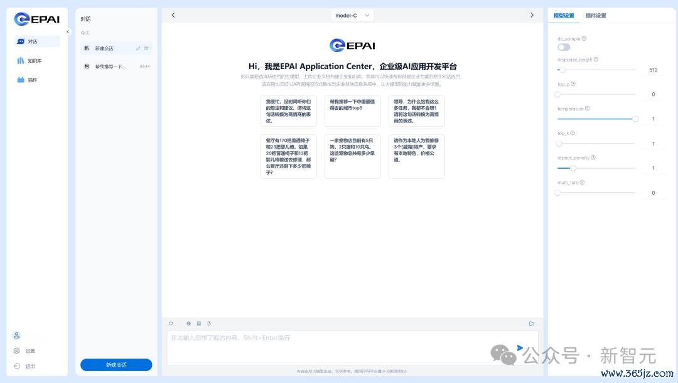This screenshot has width=678, height=383.
Task: Open the 使用须知 link in the footer
Action: [397, 371]
